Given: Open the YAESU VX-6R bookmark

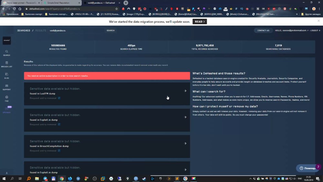Looking at the screenshot, I should 82,14.
